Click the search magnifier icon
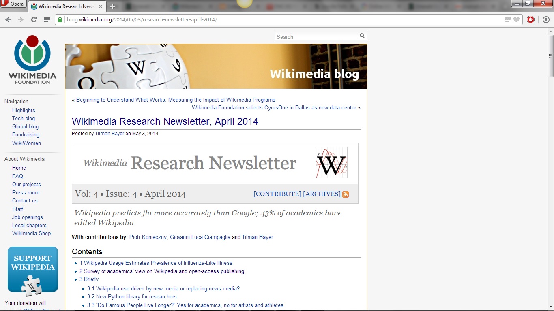The height and width of the screenshot is (311, 554). point(362,36)
